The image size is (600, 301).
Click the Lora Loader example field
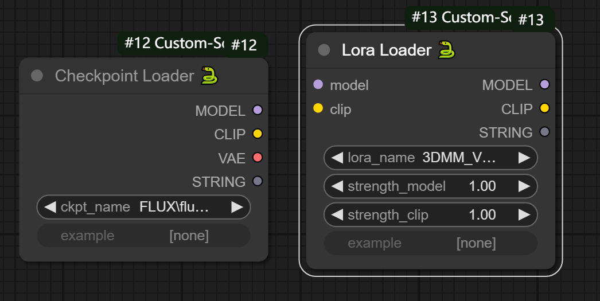coord(430,243)
